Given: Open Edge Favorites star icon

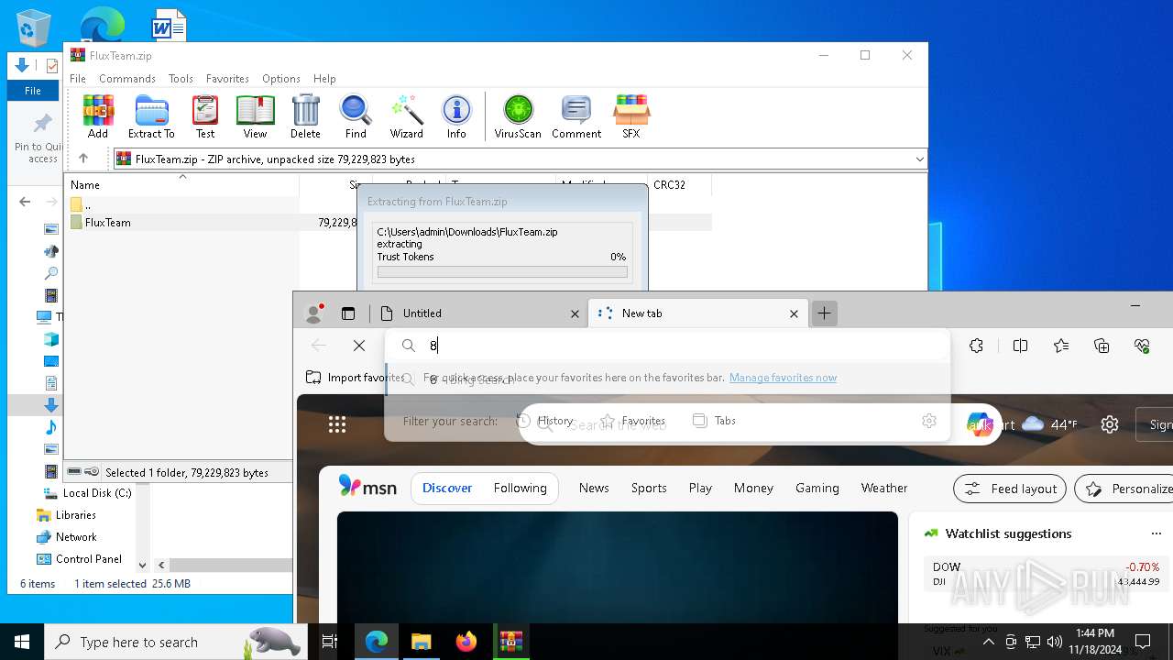Looking at the screenshot, I should 1061,346.
